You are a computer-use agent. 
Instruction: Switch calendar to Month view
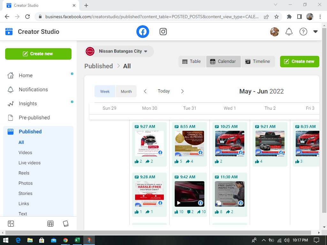coord(126,91)
